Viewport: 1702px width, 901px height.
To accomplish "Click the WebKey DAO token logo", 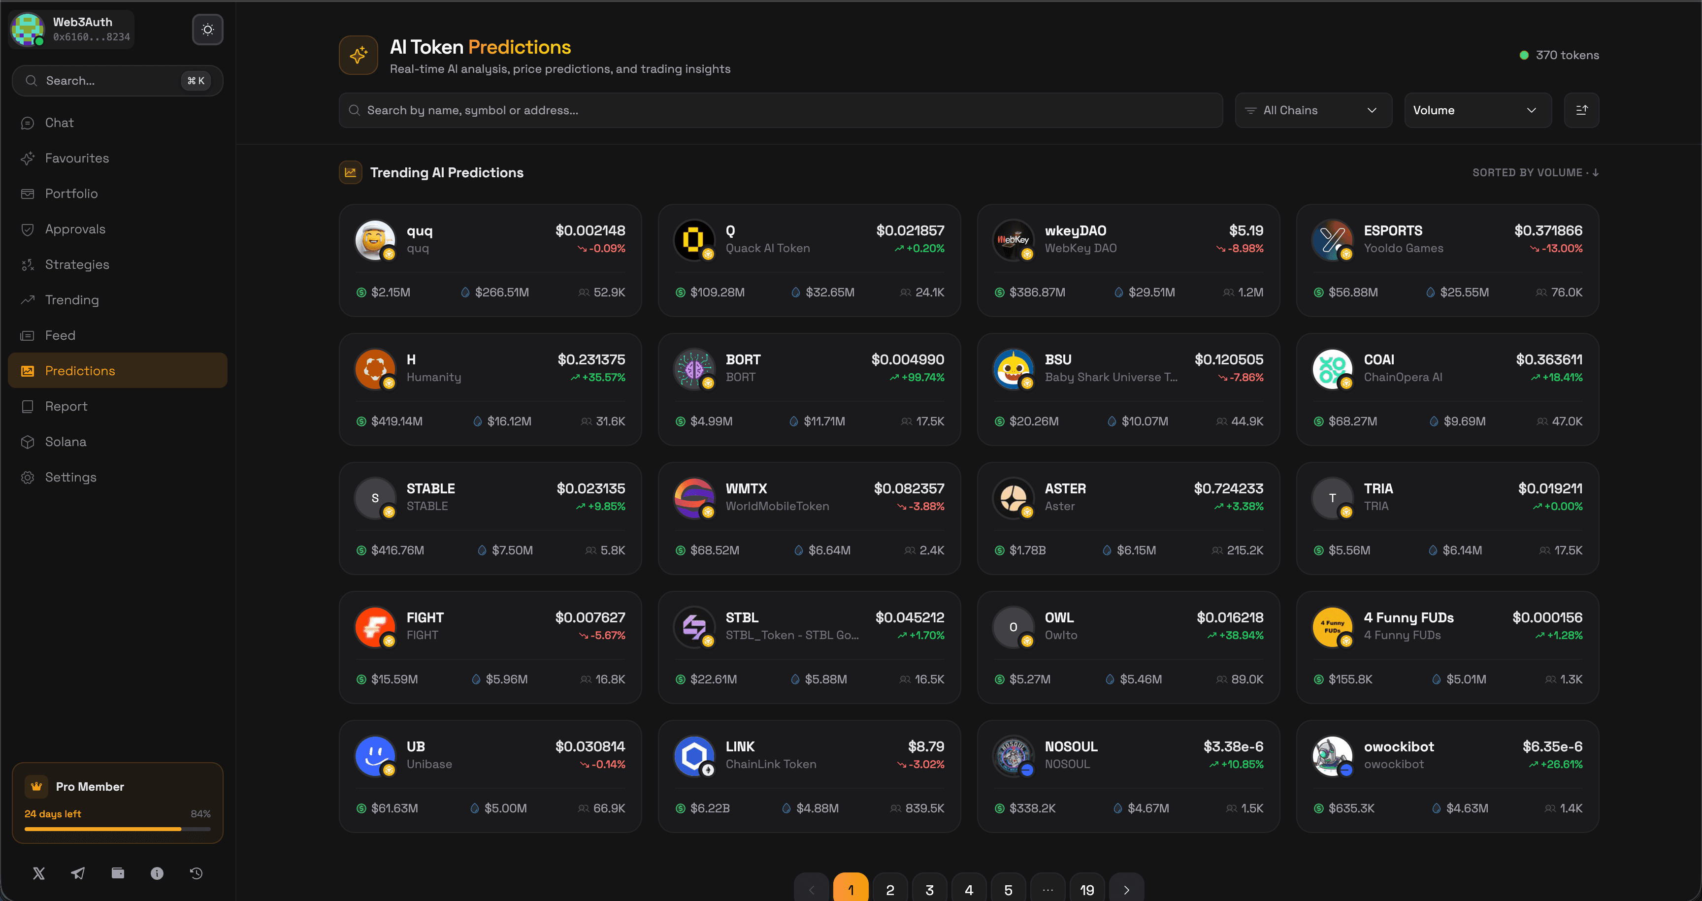I will (1013, 240).
